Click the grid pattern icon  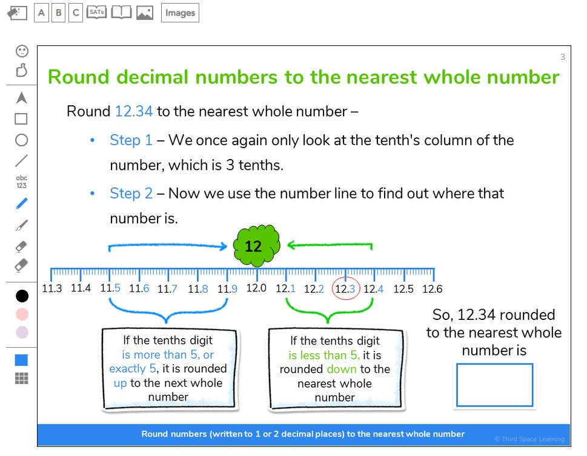point(21,378)
